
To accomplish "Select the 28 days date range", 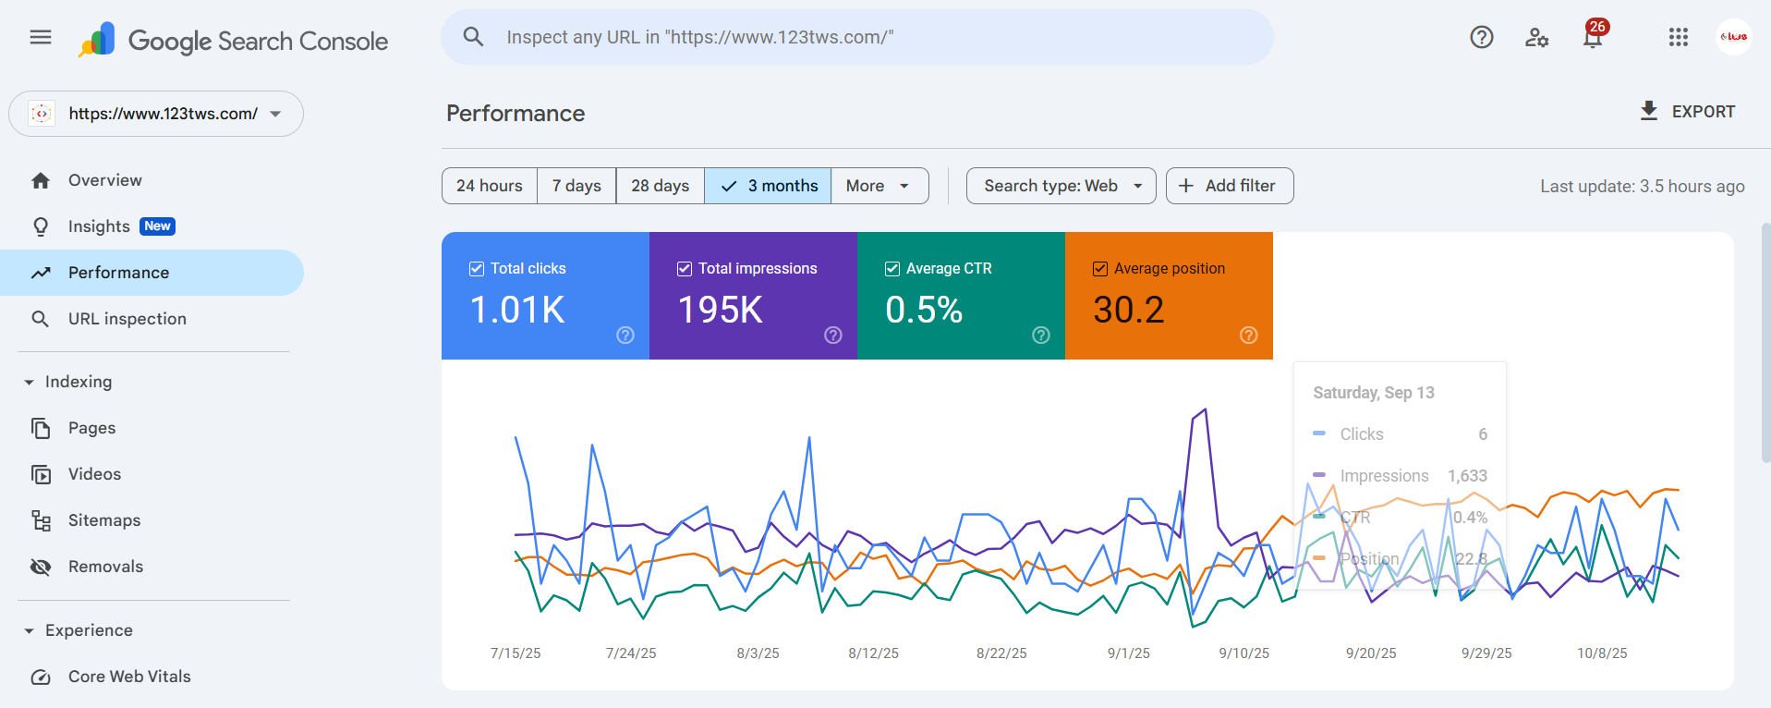I will pos(660,186).
